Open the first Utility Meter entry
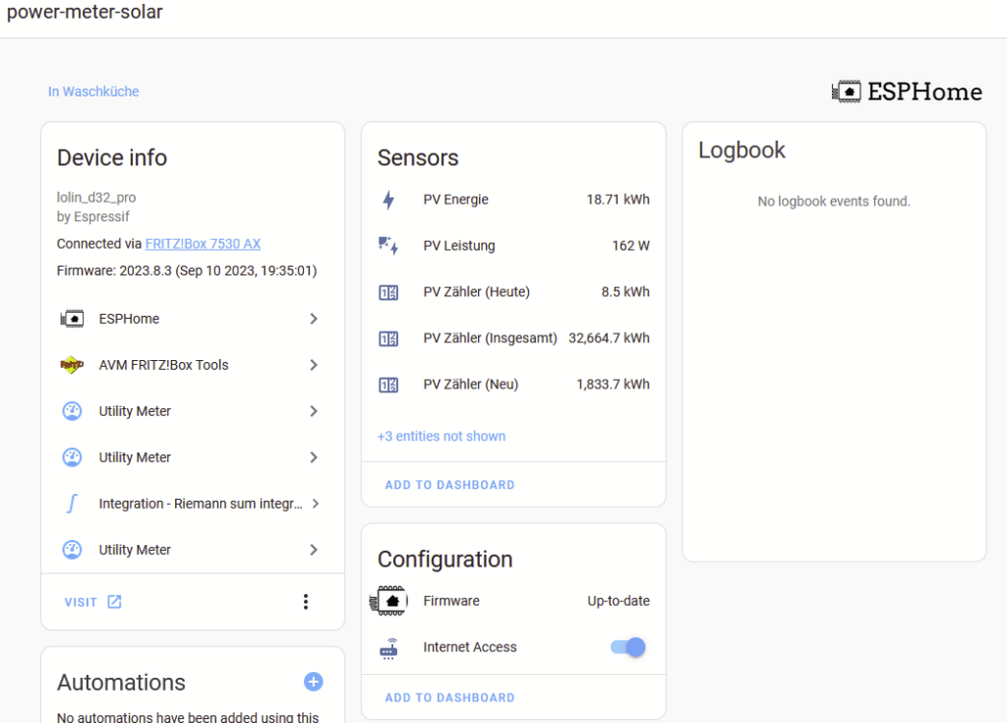The width and height of the screenshot is (1007, 723). [135, 411]
